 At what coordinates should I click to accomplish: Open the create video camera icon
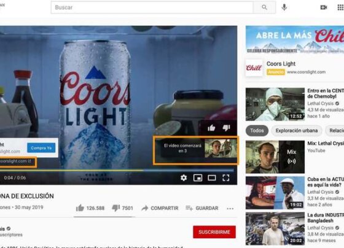tap(324, 7)
